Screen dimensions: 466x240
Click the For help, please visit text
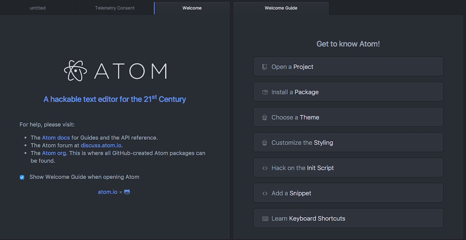[x=47, y=125]
